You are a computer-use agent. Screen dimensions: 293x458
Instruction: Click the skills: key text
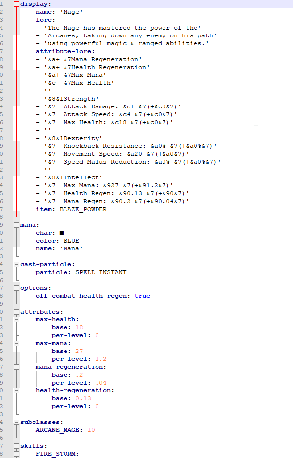click(33, 446)
